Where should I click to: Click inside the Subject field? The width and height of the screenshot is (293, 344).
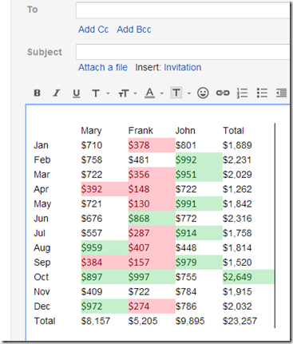tap(183, 52)
